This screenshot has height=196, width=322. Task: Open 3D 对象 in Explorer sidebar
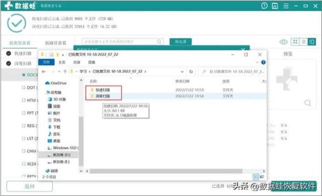(x=57, y=99)
